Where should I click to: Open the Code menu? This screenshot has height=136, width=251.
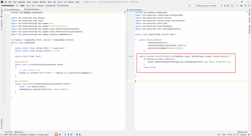29,2
